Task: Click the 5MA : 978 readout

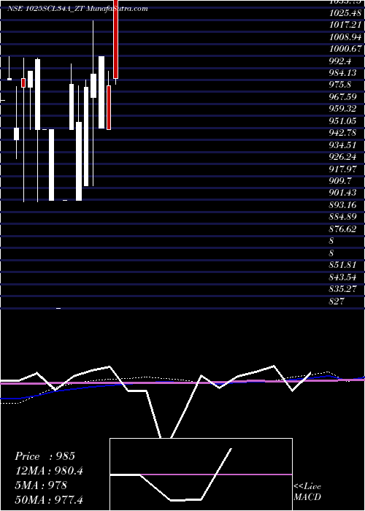Action: (41, 485)
